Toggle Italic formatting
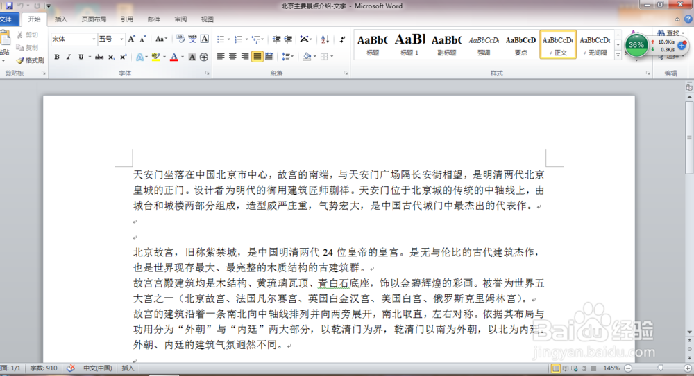The image size is (694, 376). click(x=68, y=57)
